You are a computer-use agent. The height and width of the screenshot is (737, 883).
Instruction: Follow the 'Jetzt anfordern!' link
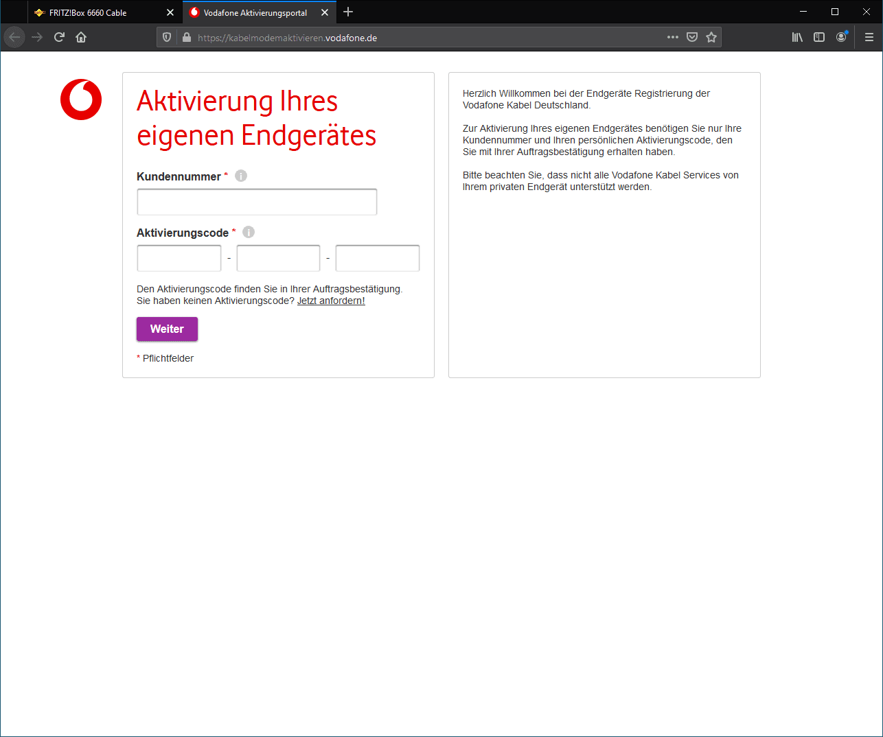pyautogui.click(x=331, y=301)
